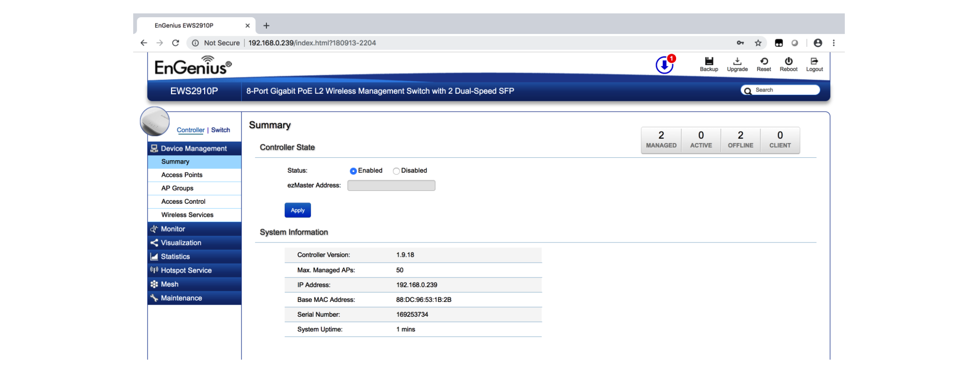This screenshot has width=967, height=376.
Task: Click the dark browser extension icon
Action: point(779,43)
